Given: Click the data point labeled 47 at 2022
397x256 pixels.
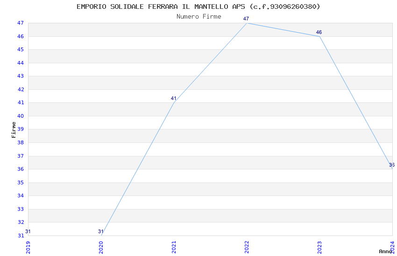Looking at the screenshot, I should point(246,19).
